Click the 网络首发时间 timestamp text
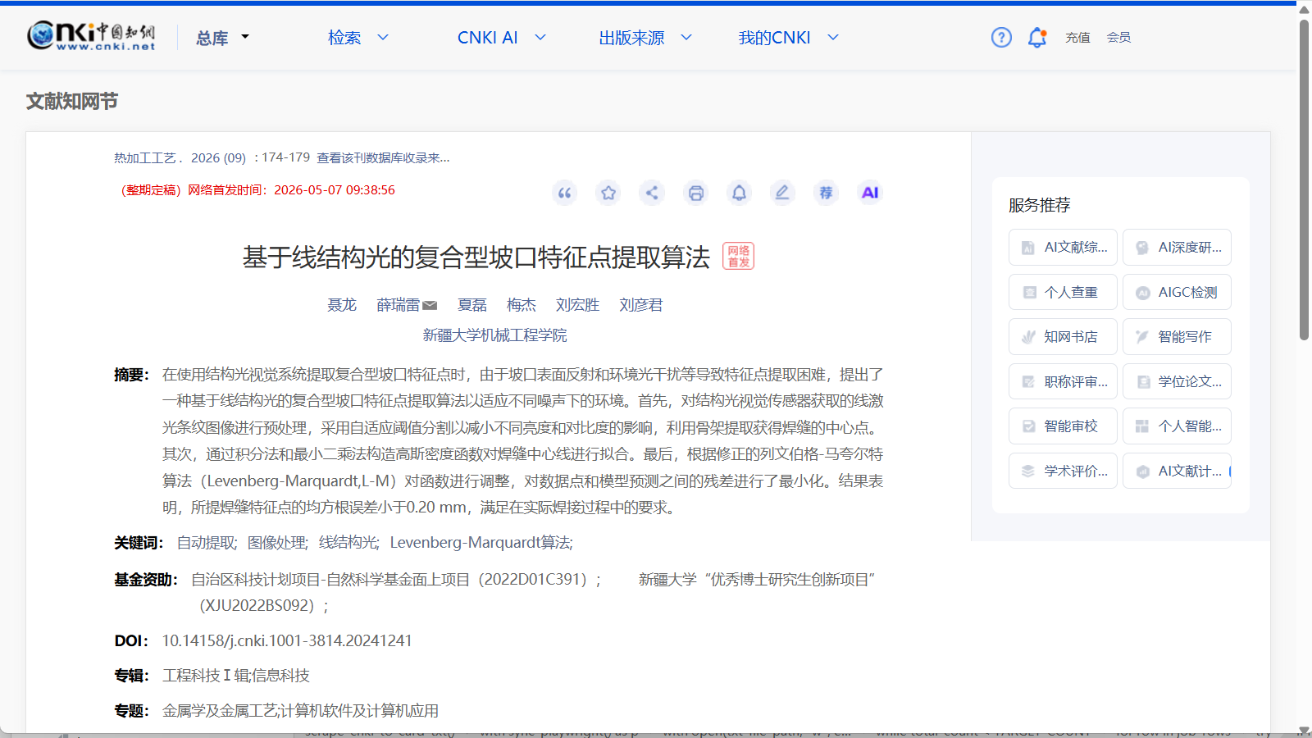 coord(291,190)
